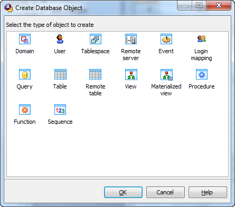Click the "User" label text

(60, 51)
